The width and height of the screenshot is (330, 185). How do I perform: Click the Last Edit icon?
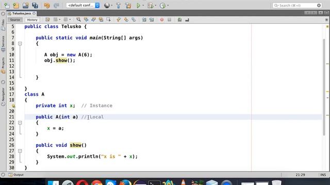click(x=47, y=20)
